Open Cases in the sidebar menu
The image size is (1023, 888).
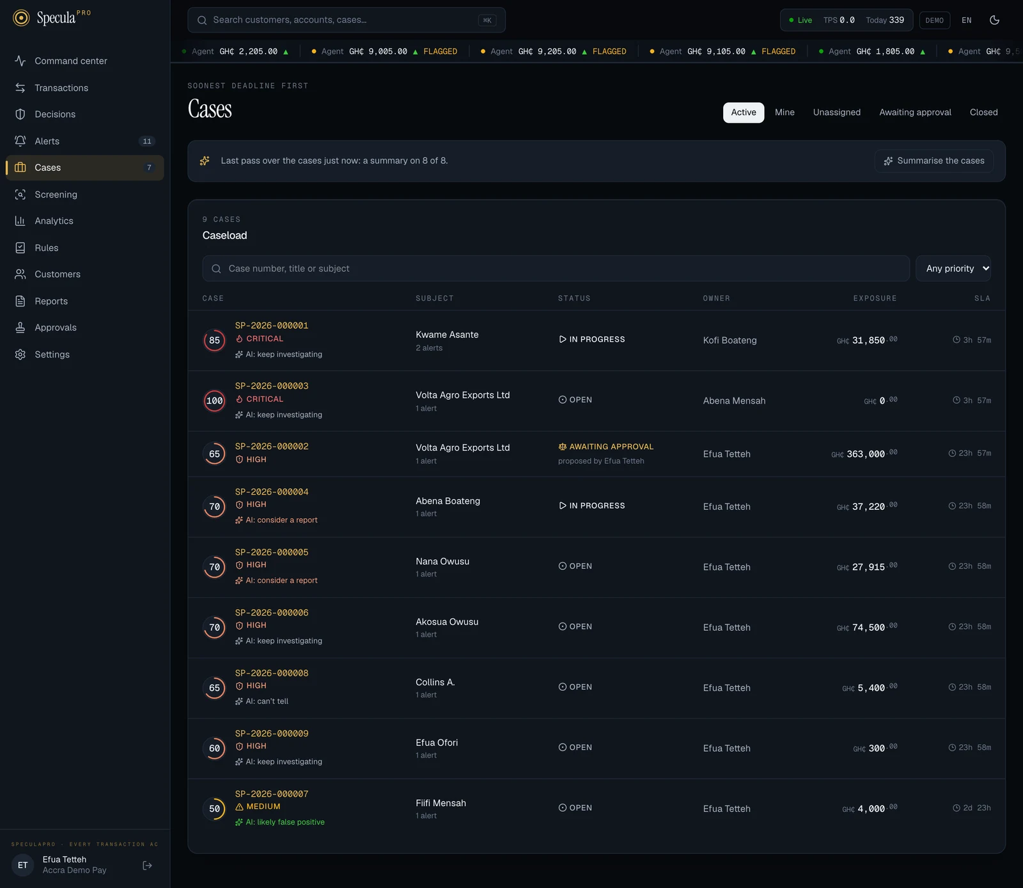(x=84, y=168)
